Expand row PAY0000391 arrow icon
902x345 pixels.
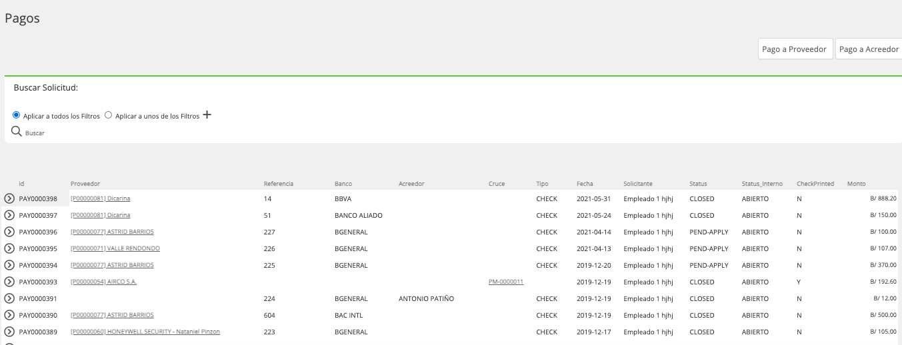click(9, 298)
